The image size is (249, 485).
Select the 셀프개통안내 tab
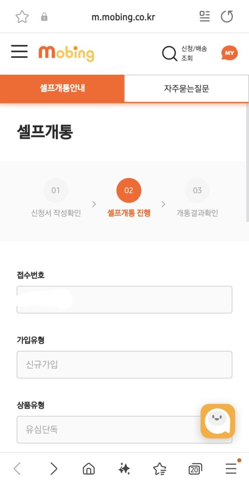click(x=62, y=89)
